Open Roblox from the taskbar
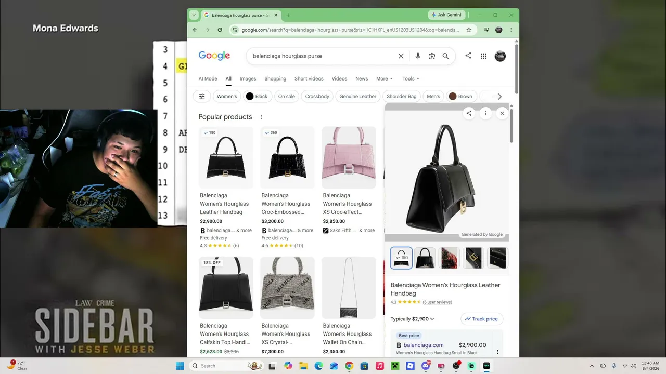Screen dimensions: 666x374 [x=411, y=366]
